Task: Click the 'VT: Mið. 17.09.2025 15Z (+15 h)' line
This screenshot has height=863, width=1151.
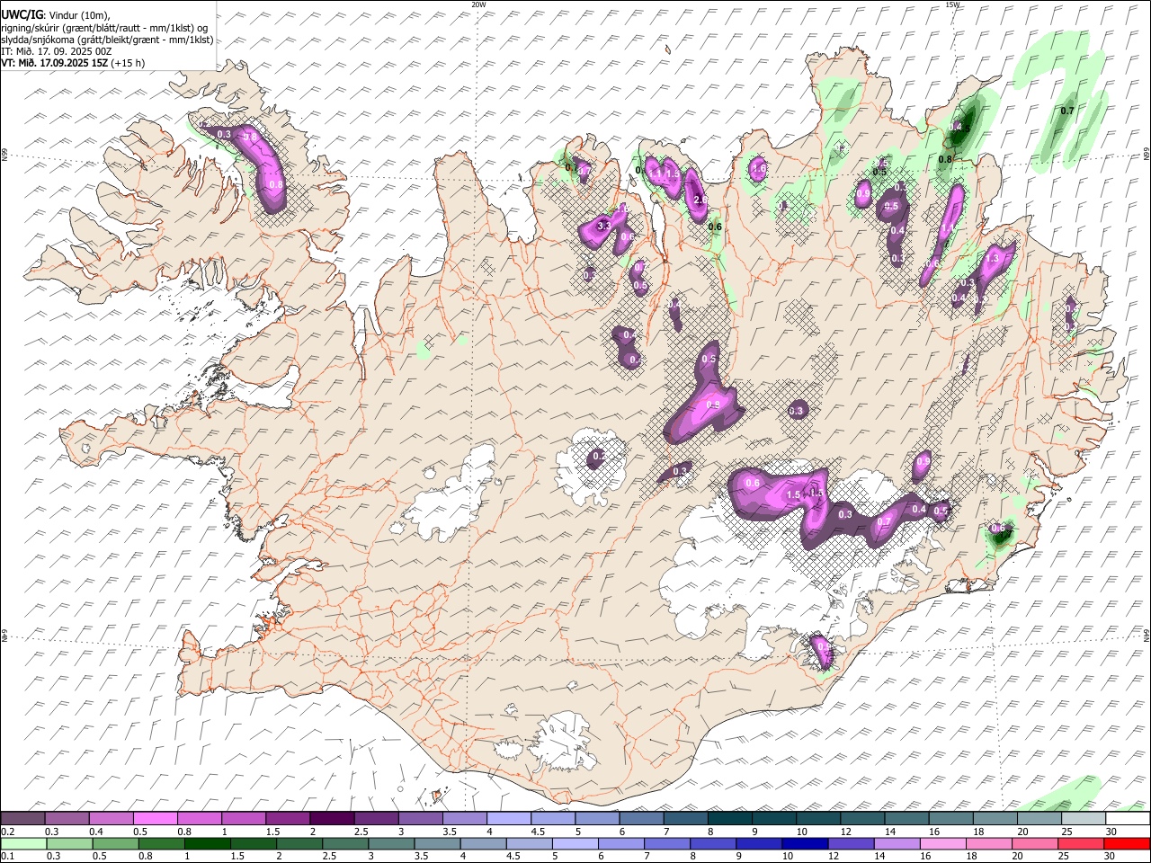Action: coord(73,63)
